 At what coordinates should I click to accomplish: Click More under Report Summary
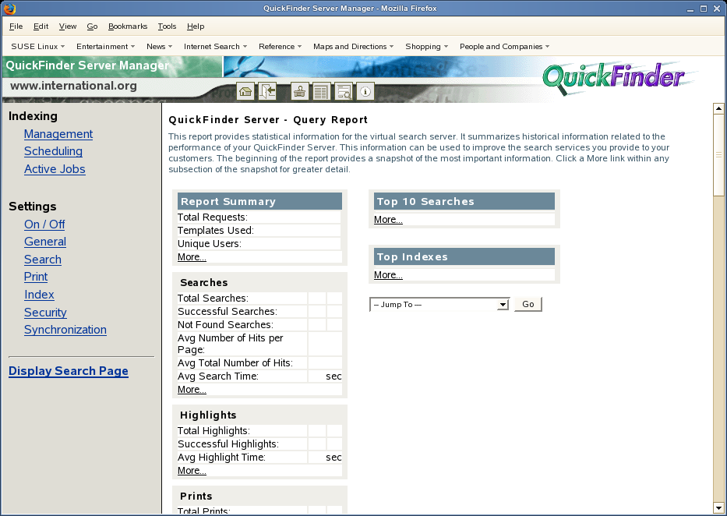(x=192, y=257)
